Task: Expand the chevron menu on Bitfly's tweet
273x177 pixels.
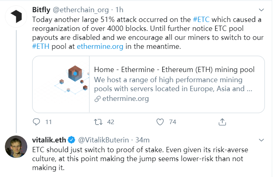Action: [x=261, y=10]
